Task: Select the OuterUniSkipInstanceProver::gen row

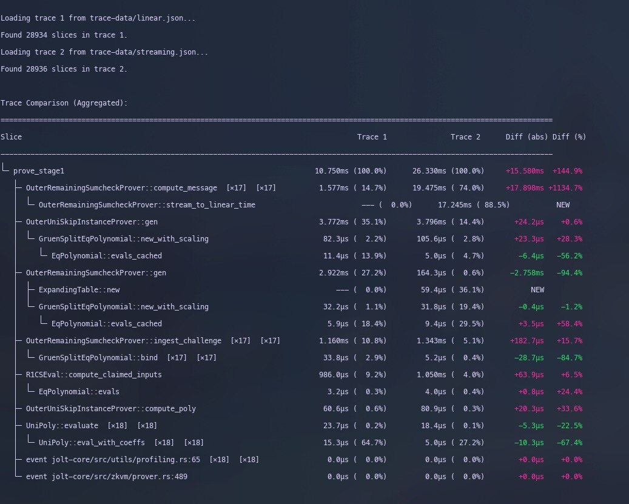Action: coord(96,222)
